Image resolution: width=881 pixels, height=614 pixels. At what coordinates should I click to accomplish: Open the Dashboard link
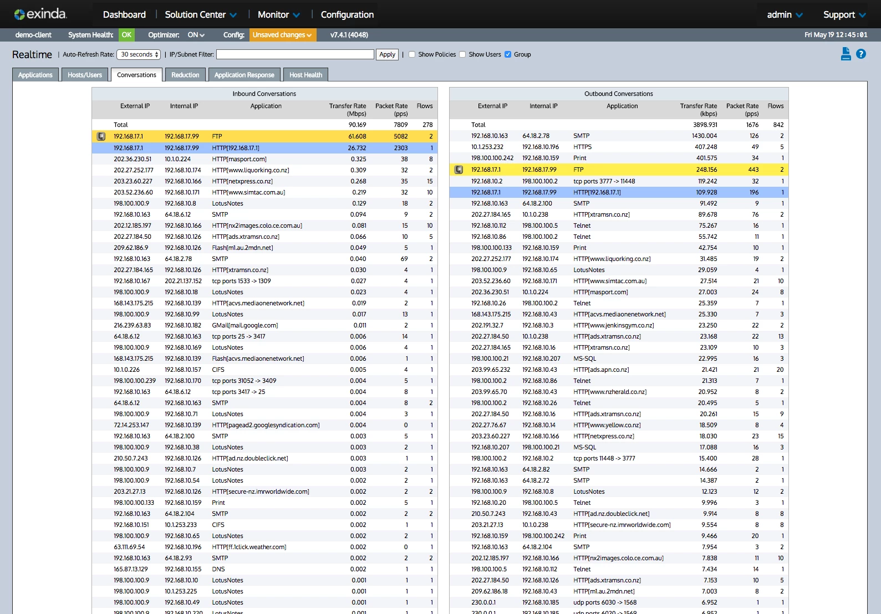(x=124, y=14)
